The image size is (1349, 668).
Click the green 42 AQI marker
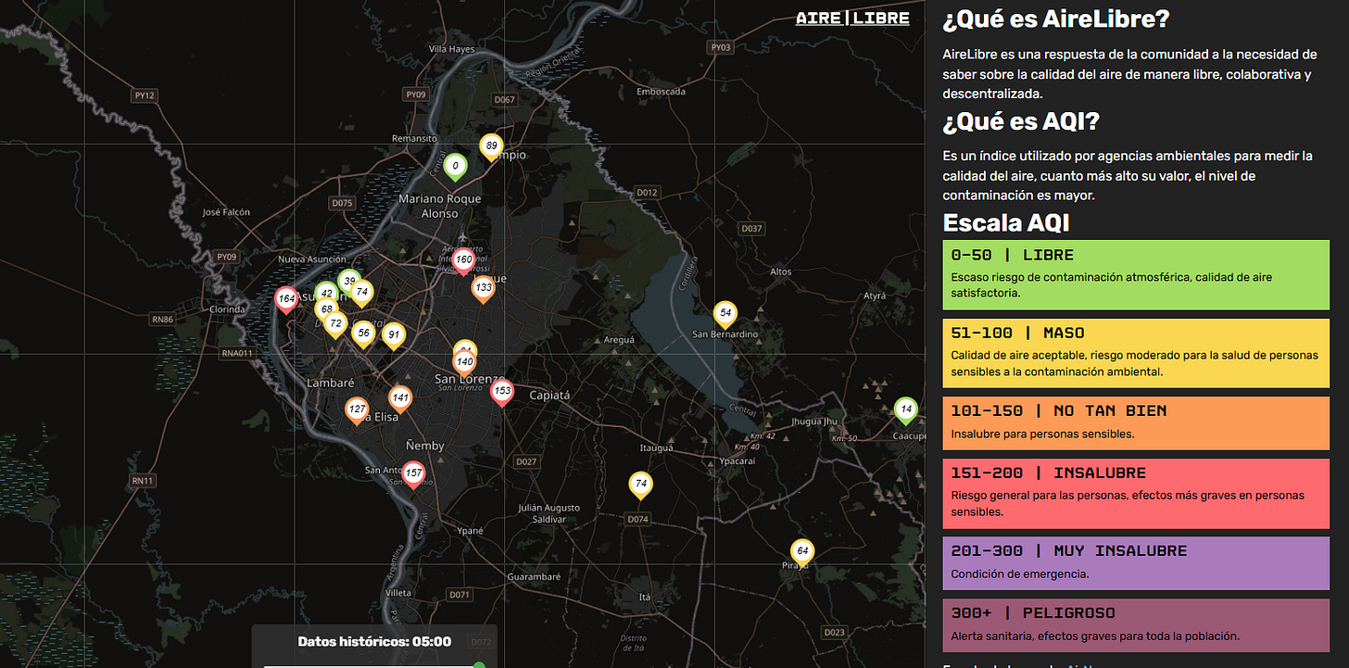click(x=326, y=295)
